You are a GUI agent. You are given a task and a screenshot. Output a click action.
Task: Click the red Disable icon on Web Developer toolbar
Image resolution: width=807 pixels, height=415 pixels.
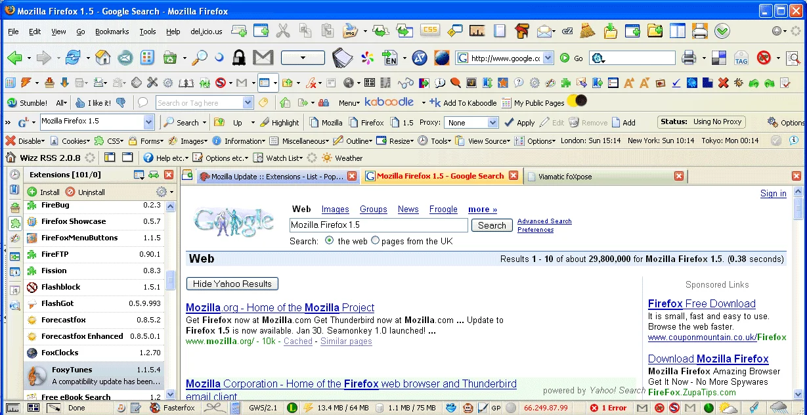tap(12, 141)
